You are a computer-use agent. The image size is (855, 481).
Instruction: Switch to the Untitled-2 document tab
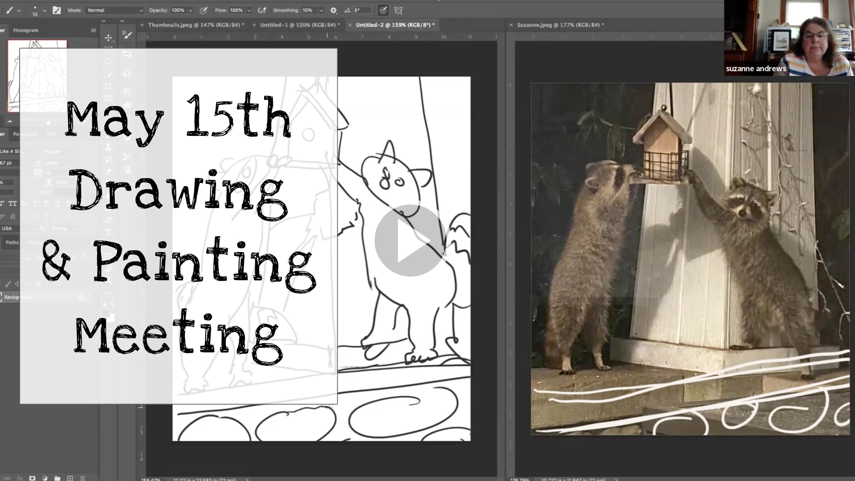395,25
